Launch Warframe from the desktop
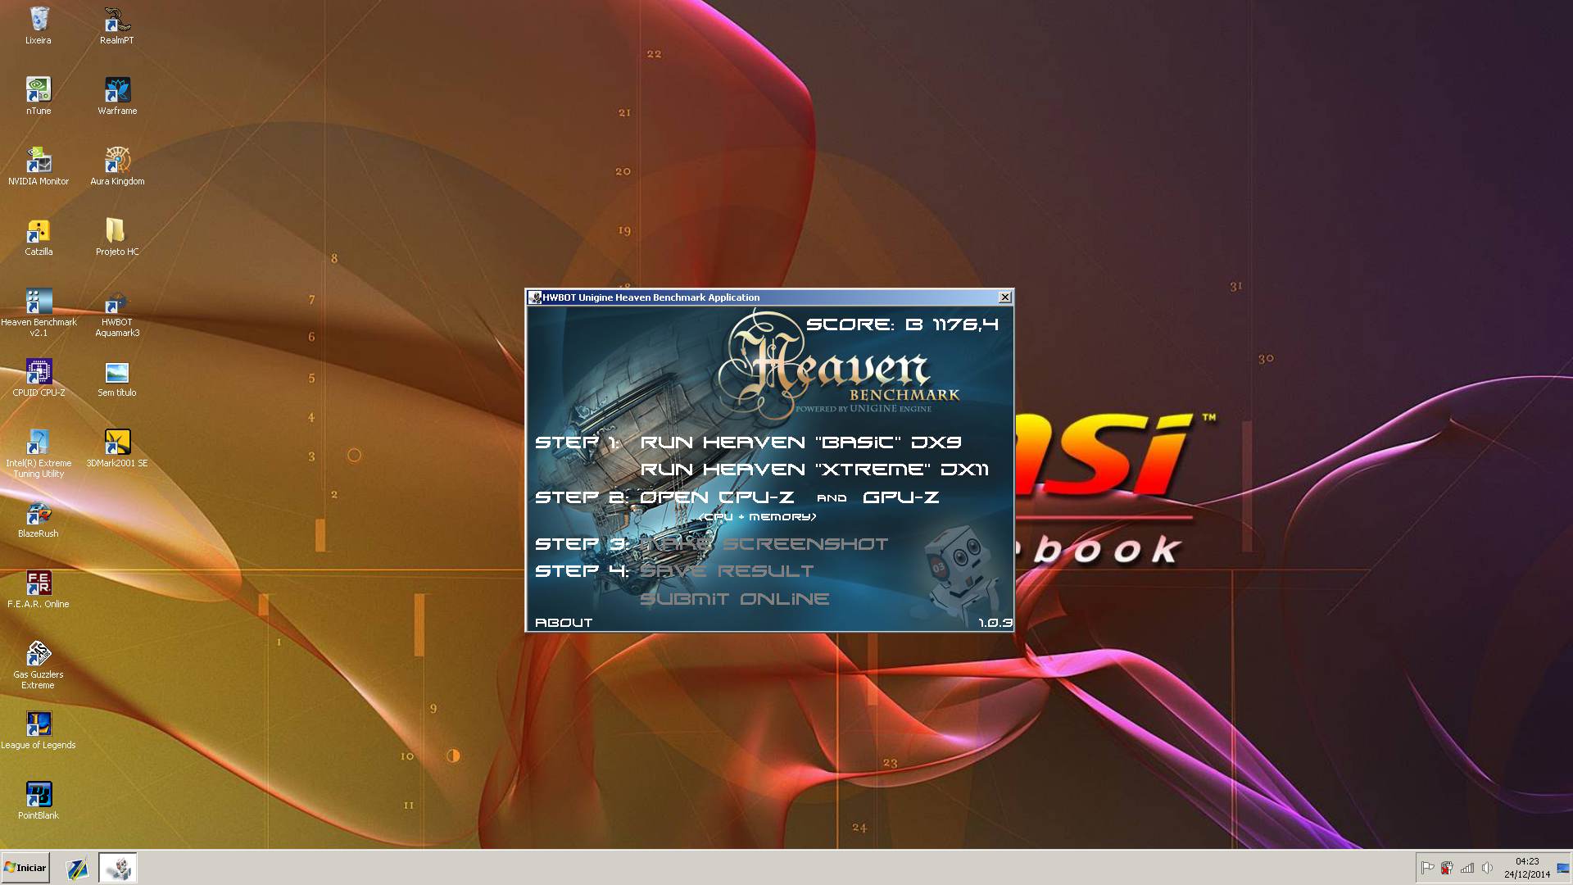This screenshot has height=885, width=1573. click(117, 96)
